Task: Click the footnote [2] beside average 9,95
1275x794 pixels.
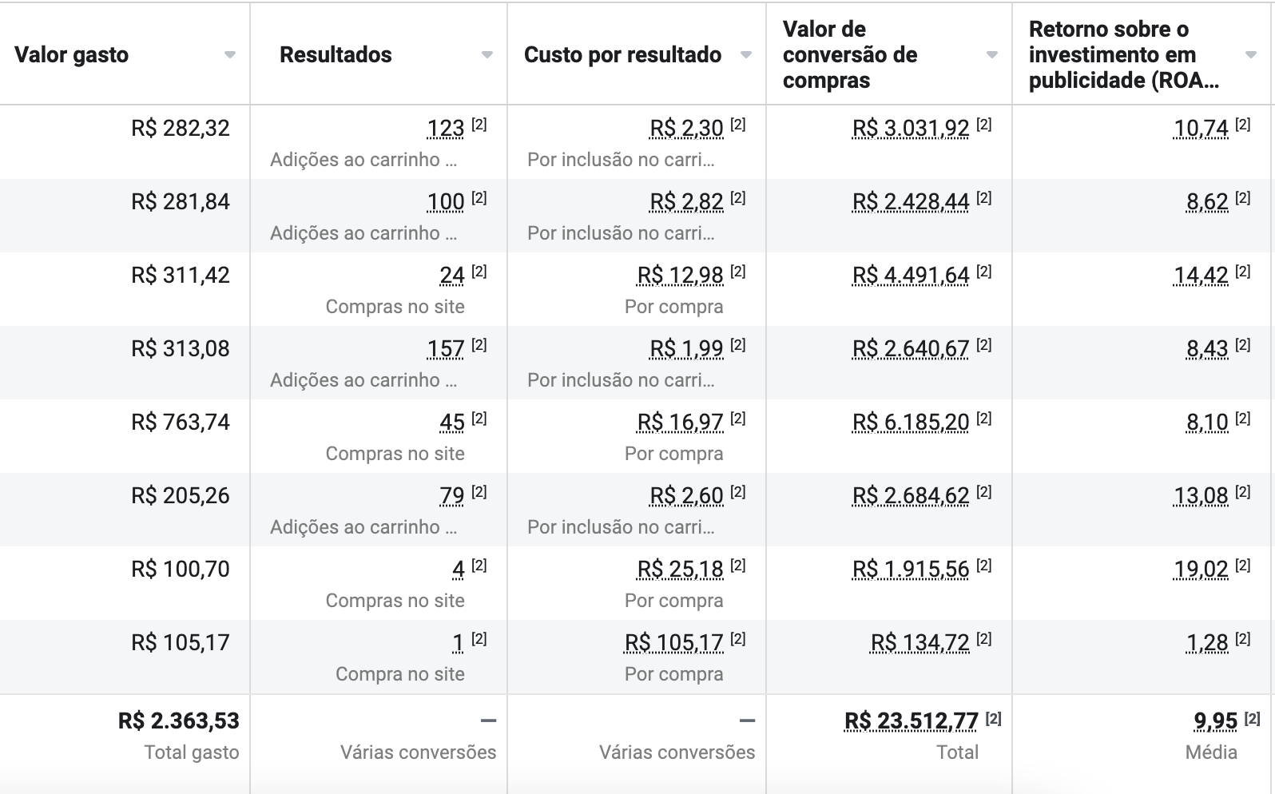Action: point(1252,719)
